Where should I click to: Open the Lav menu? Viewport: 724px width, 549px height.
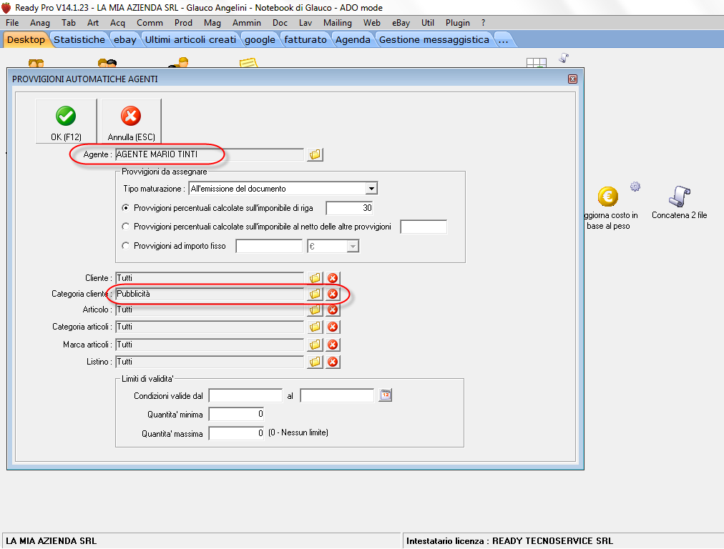click(x=305, y=23)
